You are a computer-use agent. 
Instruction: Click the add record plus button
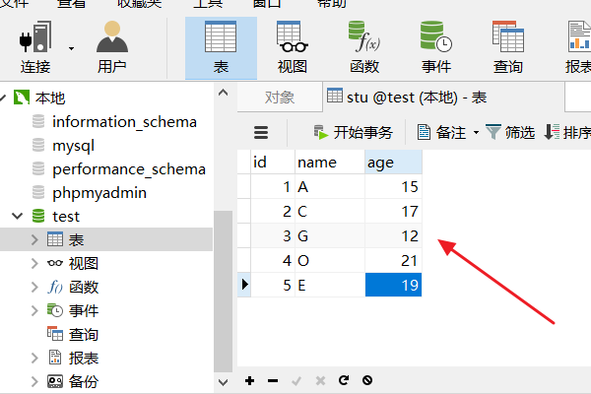(249, 381)
